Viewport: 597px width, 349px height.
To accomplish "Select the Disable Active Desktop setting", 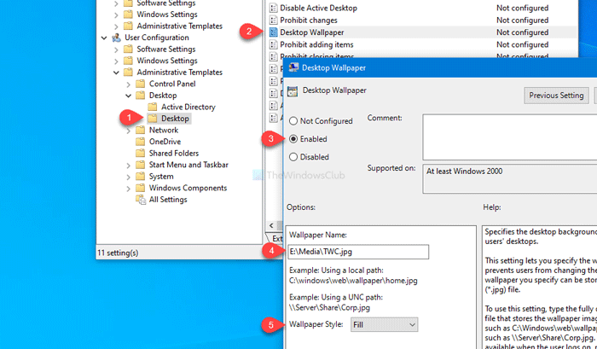I will (x=319, y=8).
